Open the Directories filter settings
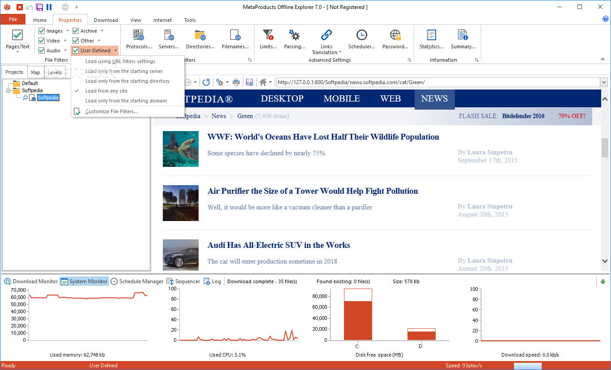611x370 pixels. [200, 39]
